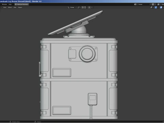Click the transform orientation icon
This screenshot has height=123, width=164.
69,8
